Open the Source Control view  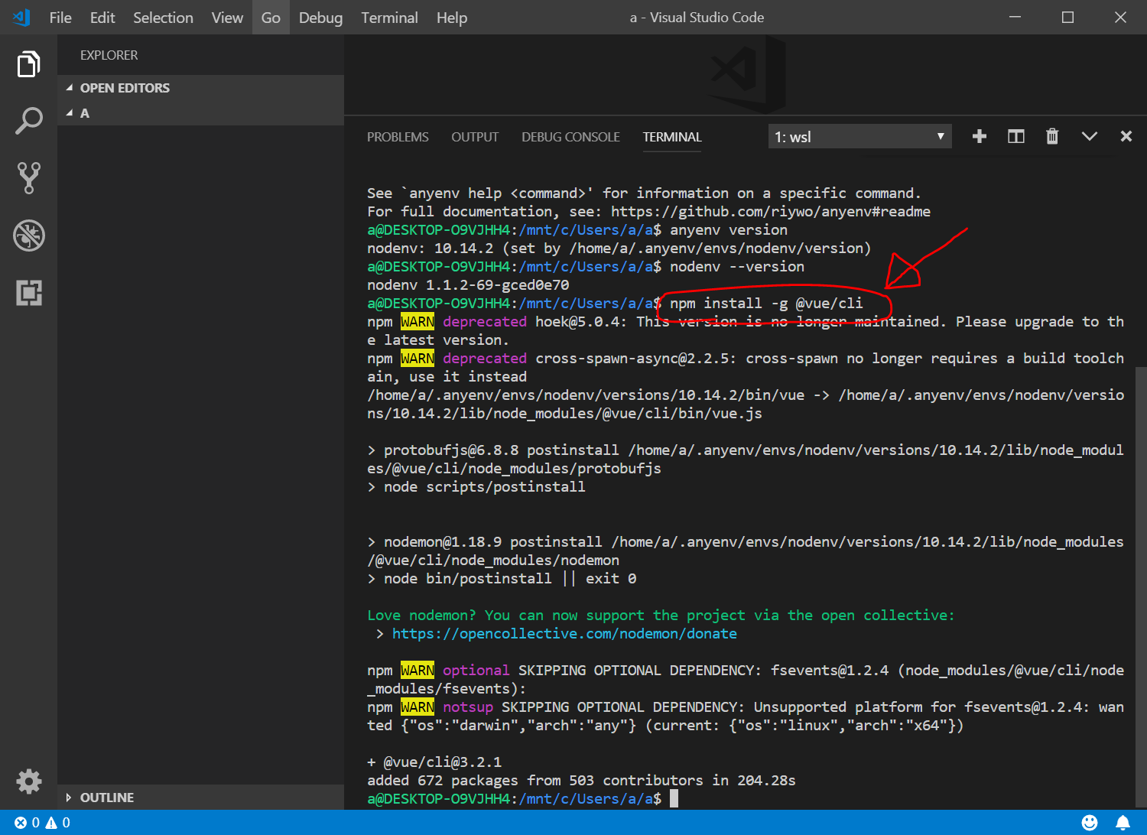[28, 177]
